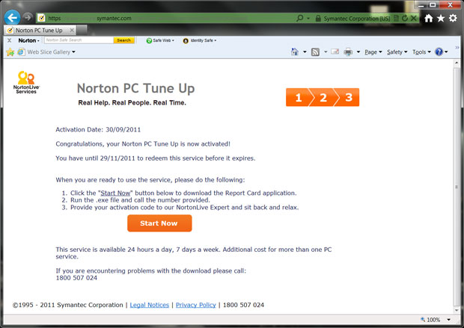The width and height of the screenshot is (464, 328).
Task: Click the zoom level 100% button
Action: [430, 320]
